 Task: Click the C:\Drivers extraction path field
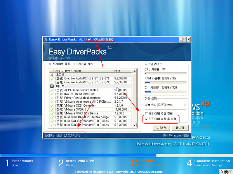169,105
